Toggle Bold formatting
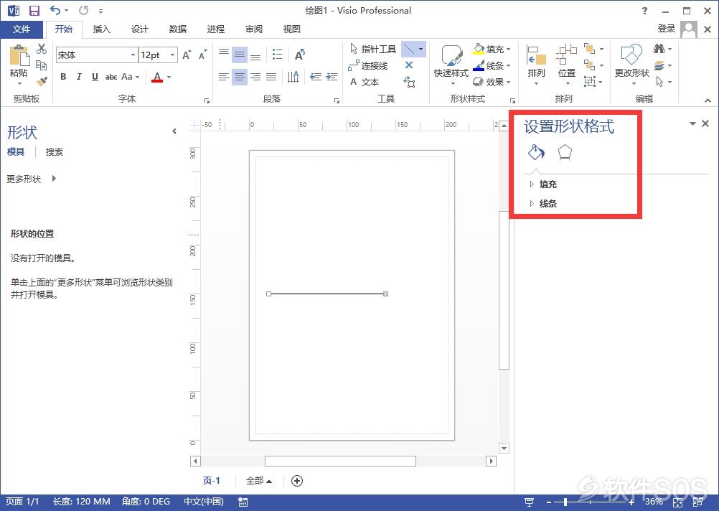The height and width of the screenshot is (511, 719). coord(63,77)
